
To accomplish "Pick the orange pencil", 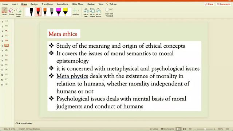I will click(x=45, y=12).
